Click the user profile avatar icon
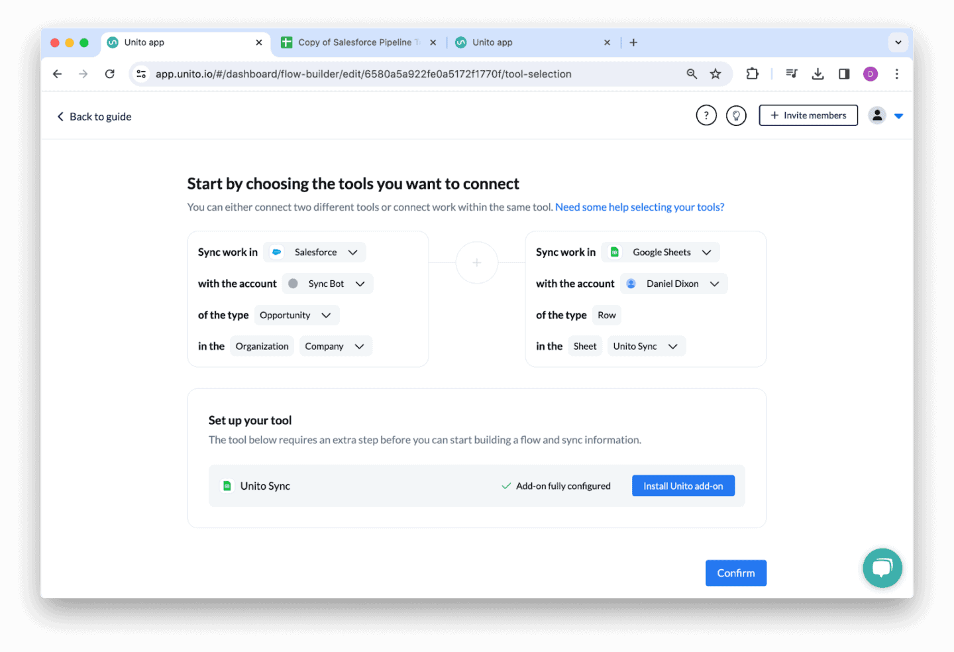Screen dimensions: 954x652 (x=877, y=115)
